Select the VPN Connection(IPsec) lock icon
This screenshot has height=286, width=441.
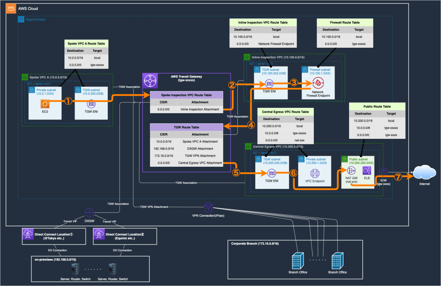click(208, 207)
